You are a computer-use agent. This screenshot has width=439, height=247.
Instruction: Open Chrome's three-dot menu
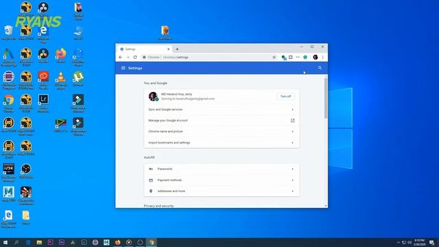tap(323, 57)
